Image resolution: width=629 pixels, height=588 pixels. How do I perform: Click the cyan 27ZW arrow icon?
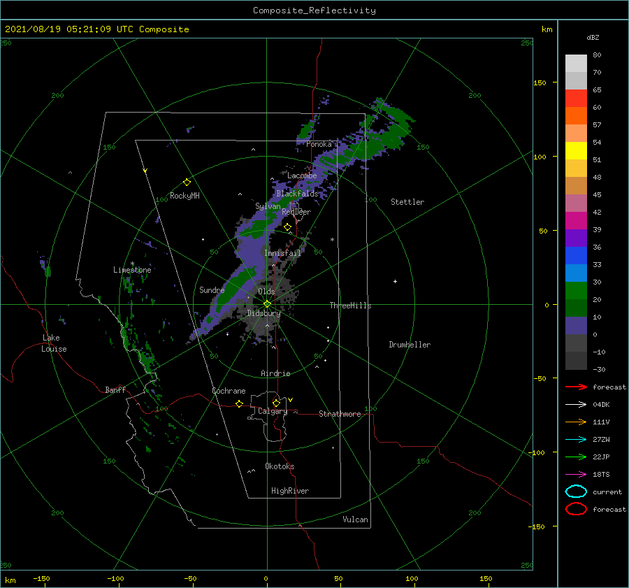576,440
